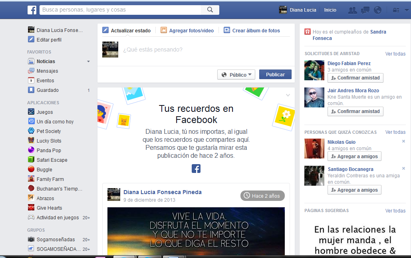Open Lucky Slots app icon

coord(31,140)
